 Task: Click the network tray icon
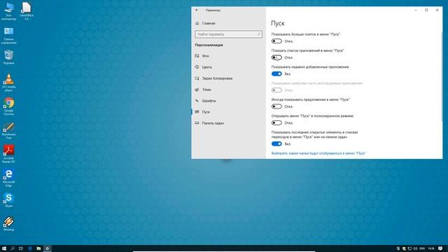click(409, 248)
